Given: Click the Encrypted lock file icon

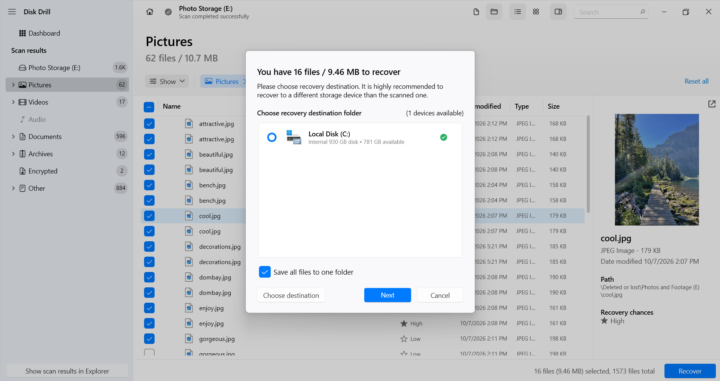Looking at the screenshot, I should (x=23, y=171).
